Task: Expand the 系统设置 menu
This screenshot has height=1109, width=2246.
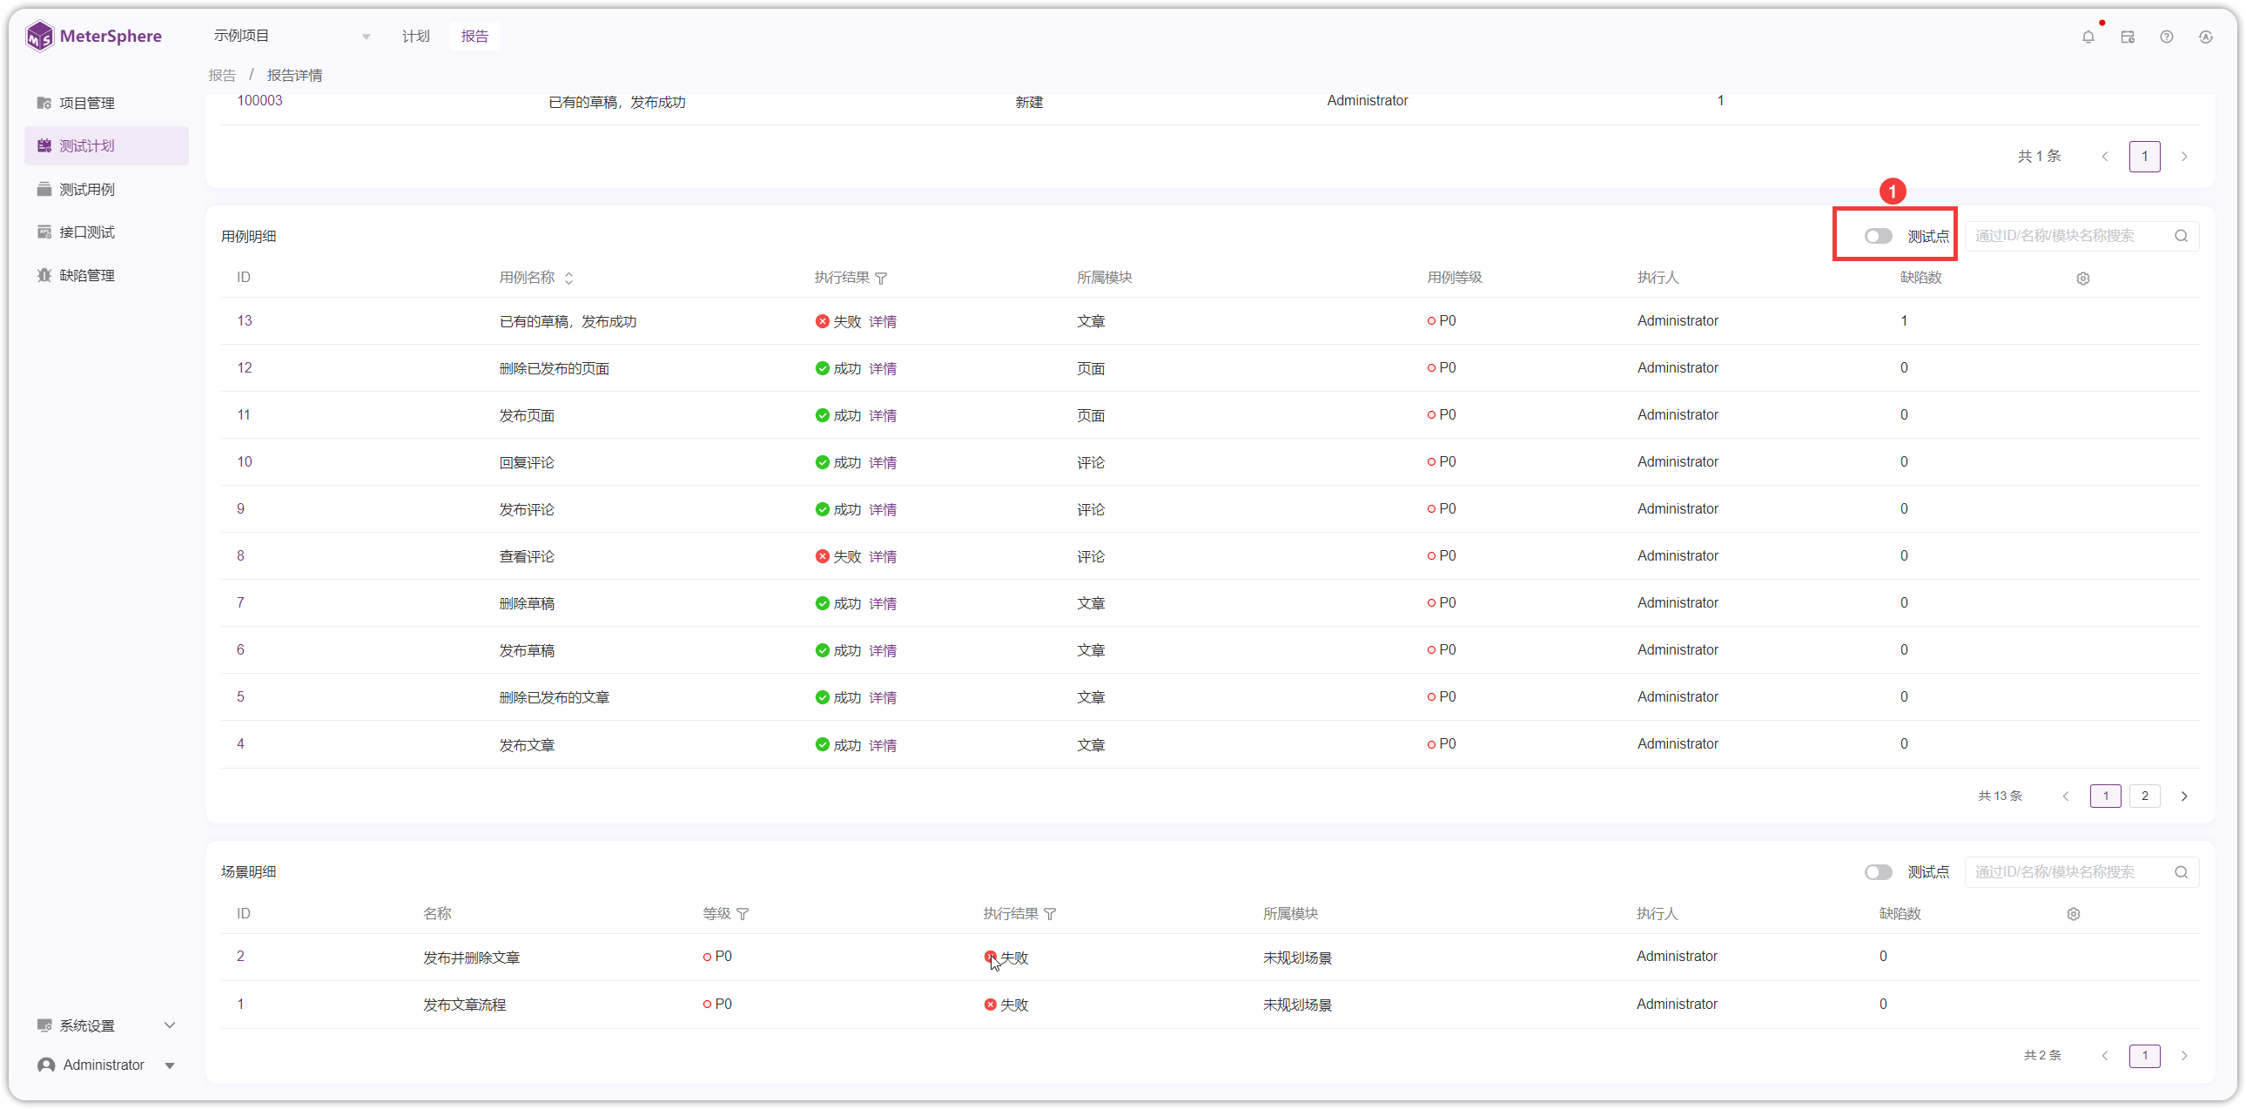Action: (106, 1025)
